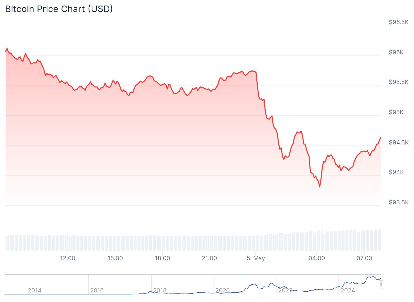This screenshot has width=414, height=302.
Task: Click the '5. May' date axis label
Action: [256, 258]
